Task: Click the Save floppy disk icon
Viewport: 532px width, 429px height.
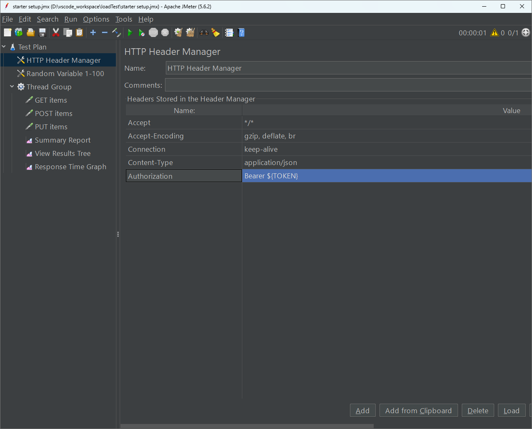Action: pyautogui.click(x=42, y=32)
